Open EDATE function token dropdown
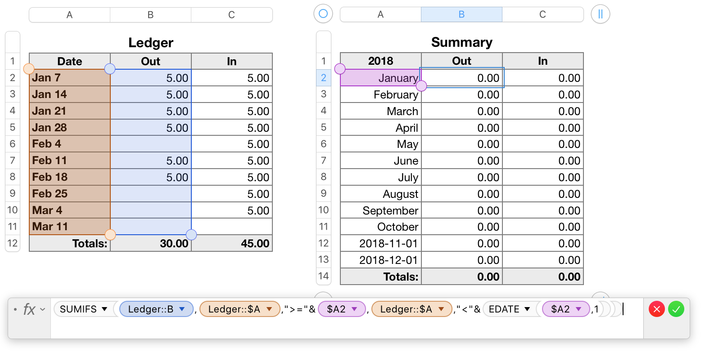This screenshot has width=705, height=357. (527, 309)
